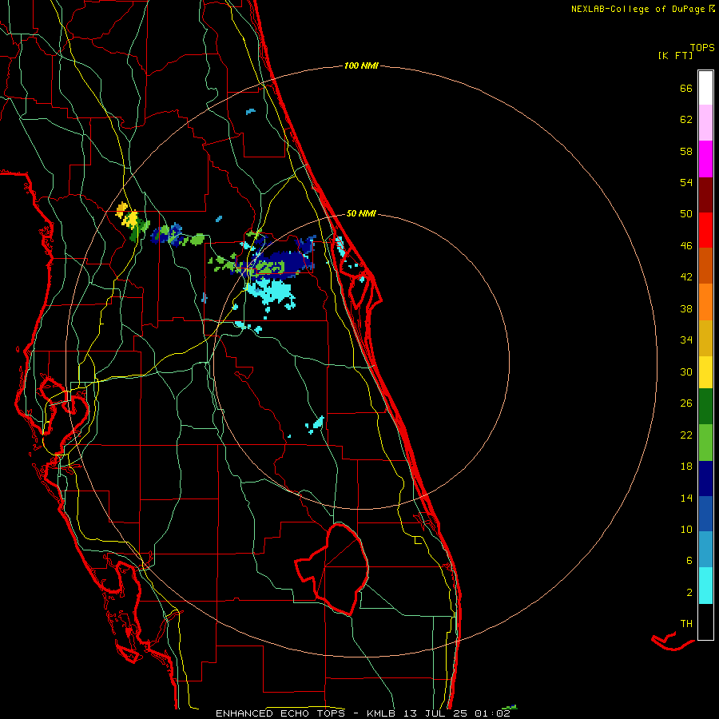The height and width of the screenshot is (719, 719).
Task: Click the ENHANCED ECHO TOPS caption
Action: click(280, 713)
